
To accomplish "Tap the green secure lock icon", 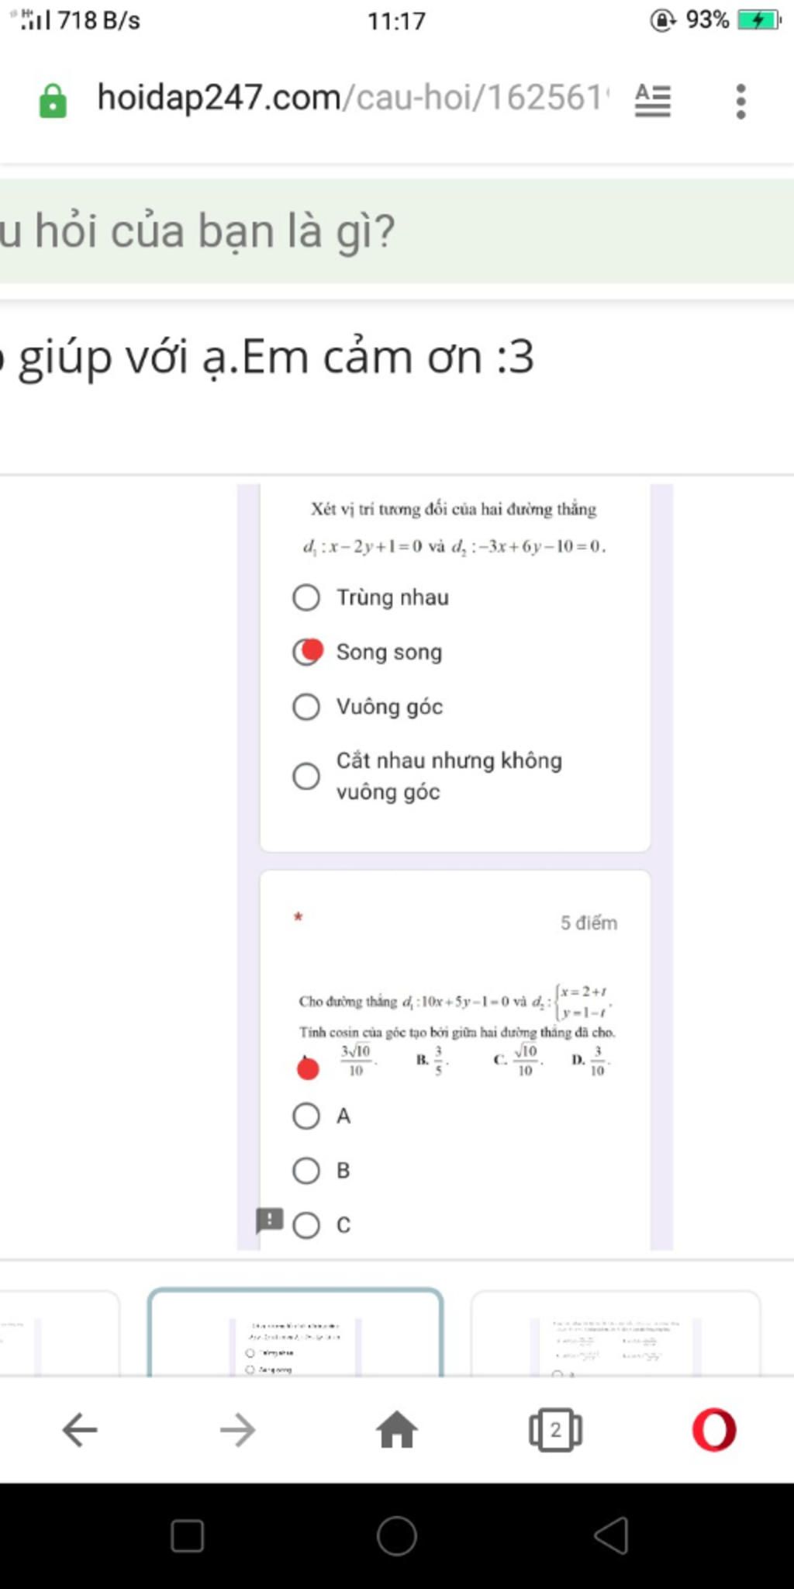I will coord(53,101).
